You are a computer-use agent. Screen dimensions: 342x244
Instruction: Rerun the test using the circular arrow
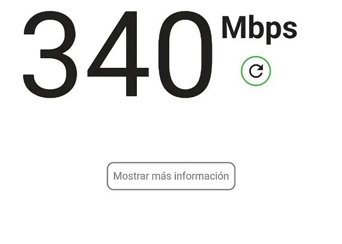point(256,71)
